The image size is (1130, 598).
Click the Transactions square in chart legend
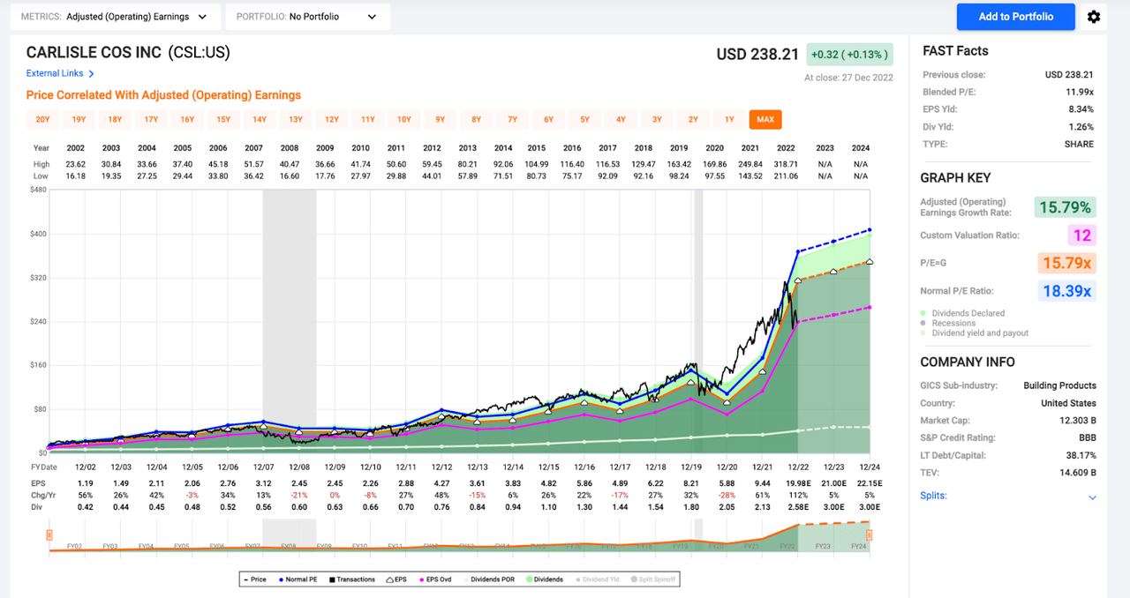[x=332, y=579]
